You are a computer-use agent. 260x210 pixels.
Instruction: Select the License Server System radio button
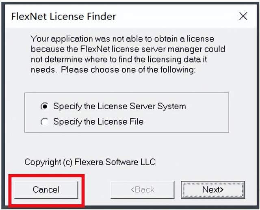coord(45,106)
